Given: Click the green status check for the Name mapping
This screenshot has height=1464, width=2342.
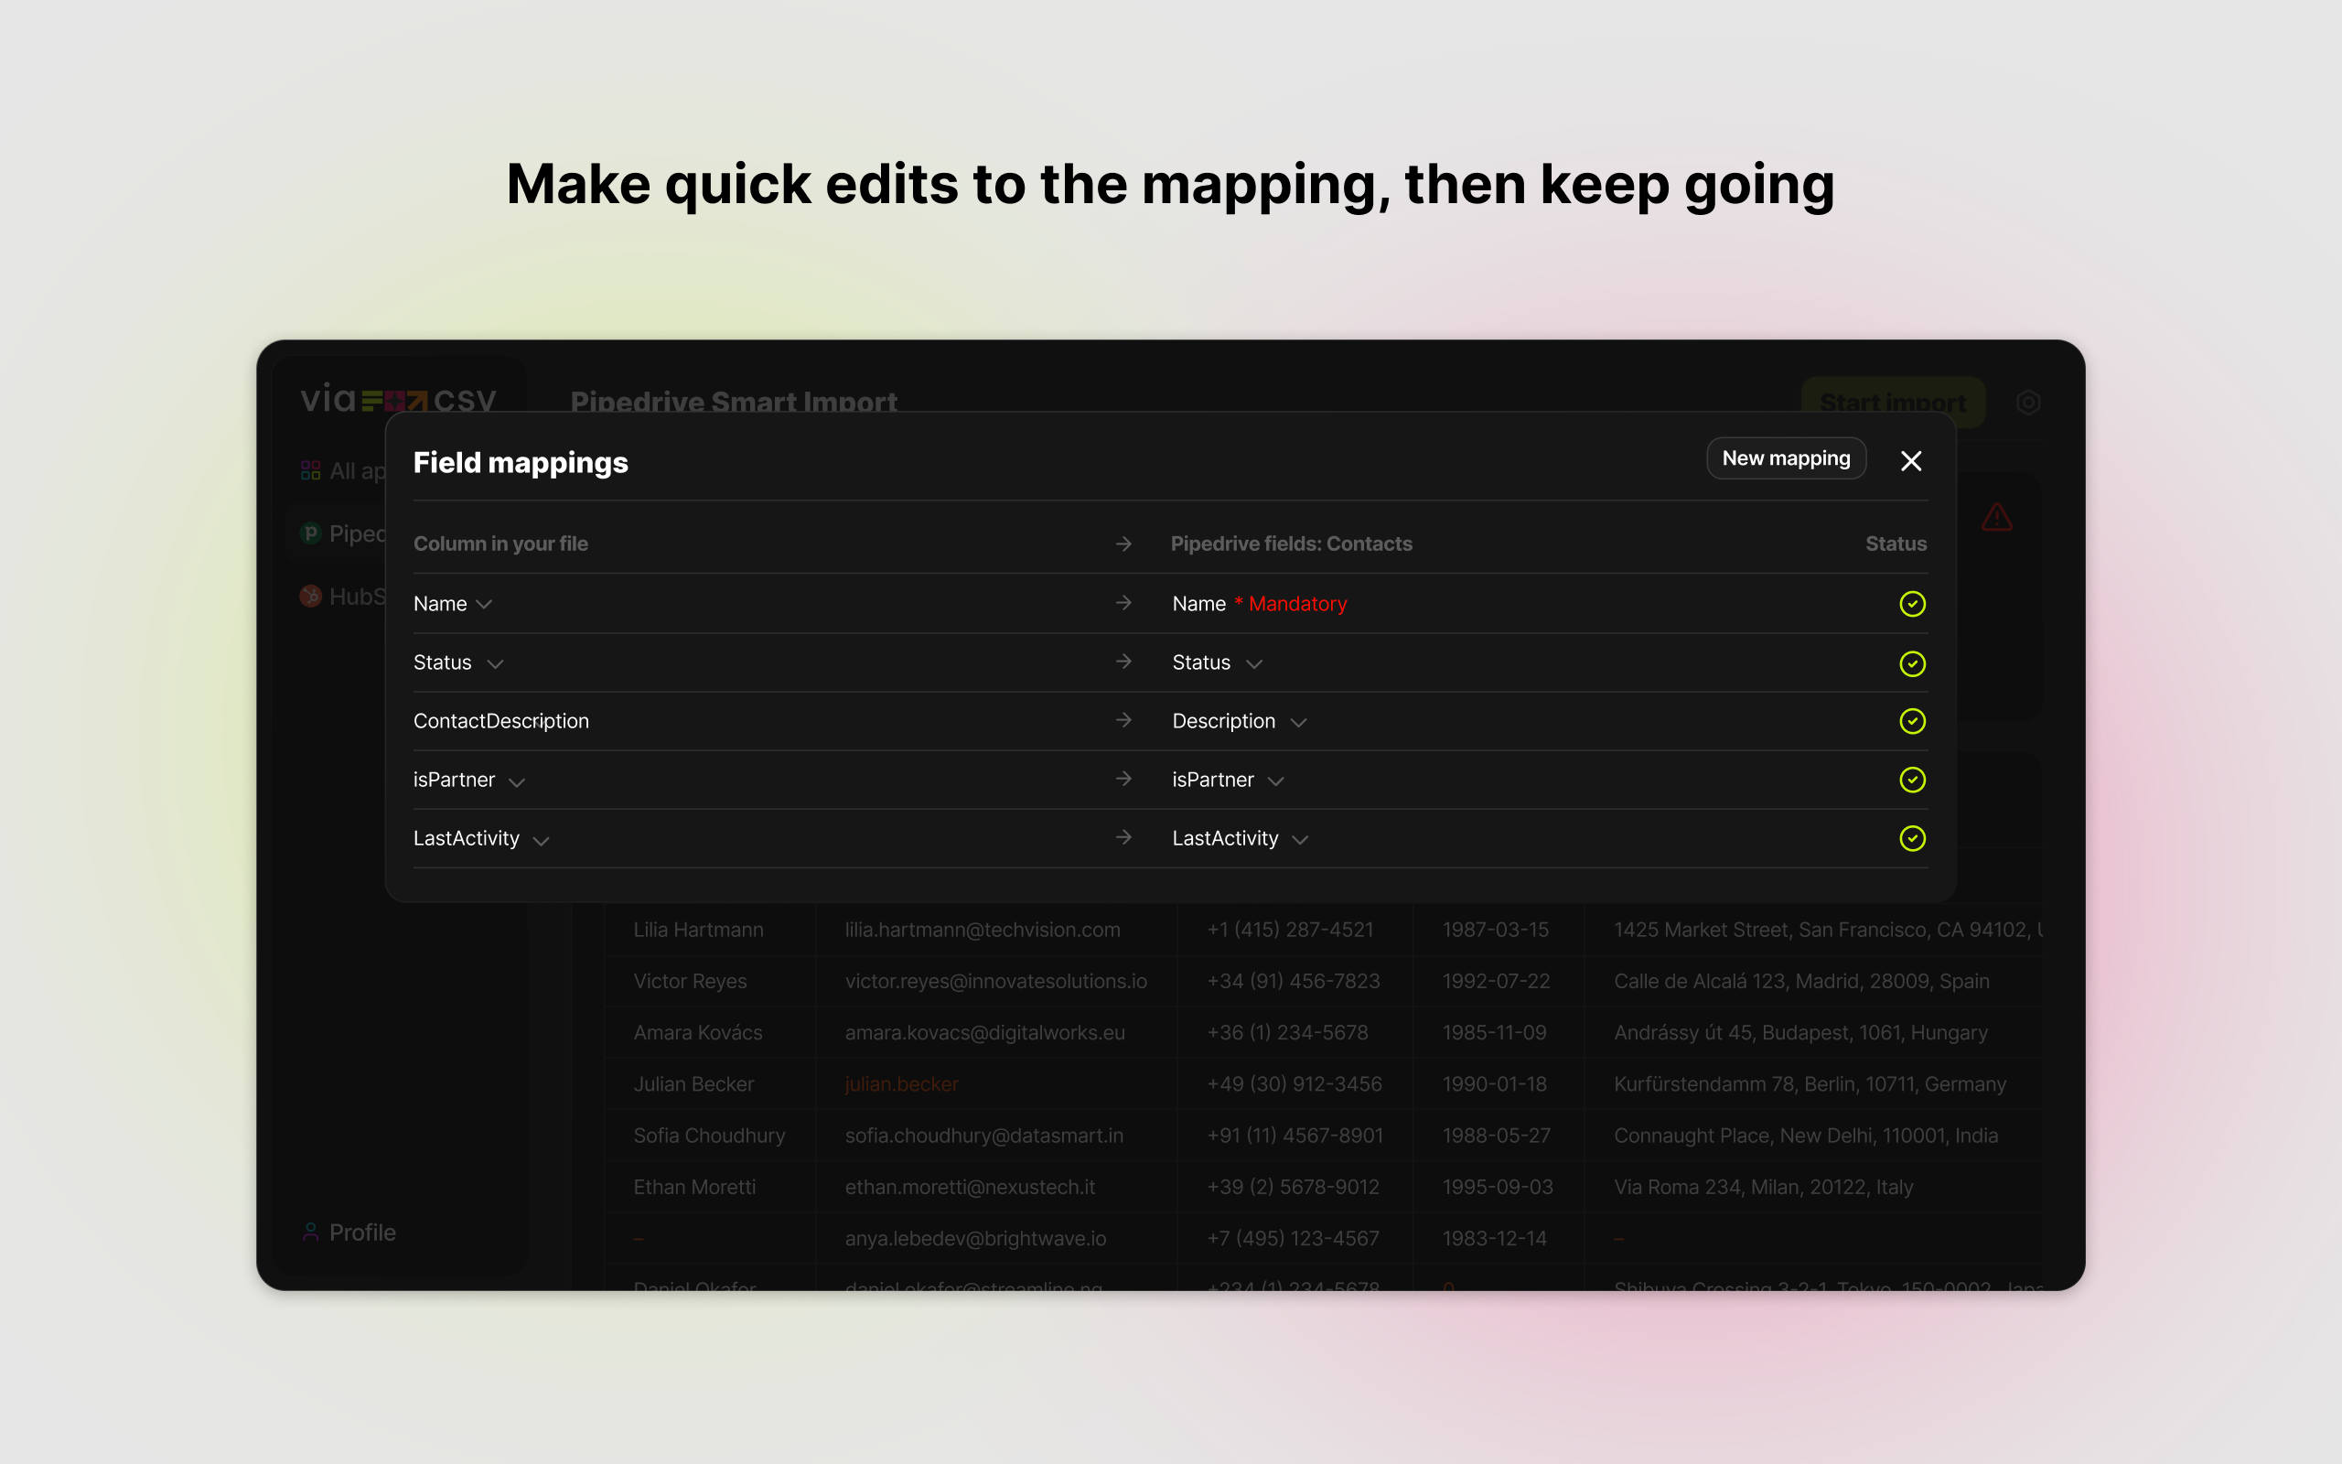Looking at the screenshot, I should (x=1912, y=603).
